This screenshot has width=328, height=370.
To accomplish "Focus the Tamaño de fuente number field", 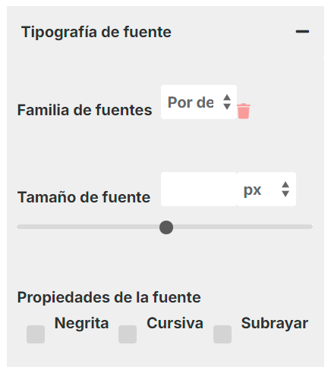I will pos(199,190).
